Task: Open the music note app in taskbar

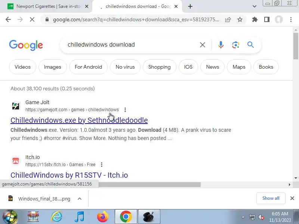Action: (x=79, y=217)
